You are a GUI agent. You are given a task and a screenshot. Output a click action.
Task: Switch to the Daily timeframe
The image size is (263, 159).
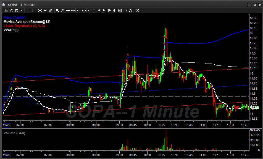[x=125, y=10]
